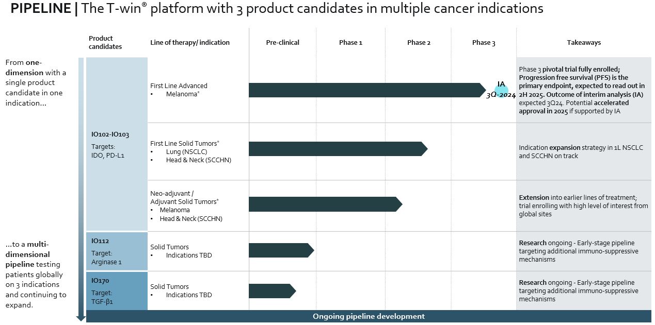Click the Takeaways column header
This screenshot has height=325, width=655.
[584, 43]
